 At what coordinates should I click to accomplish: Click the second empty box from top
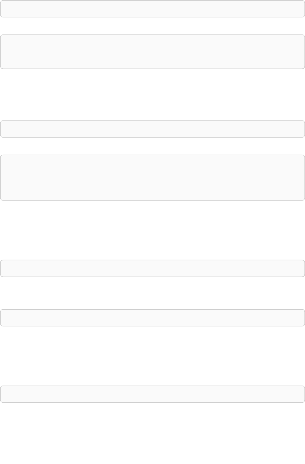pos(152,52)
